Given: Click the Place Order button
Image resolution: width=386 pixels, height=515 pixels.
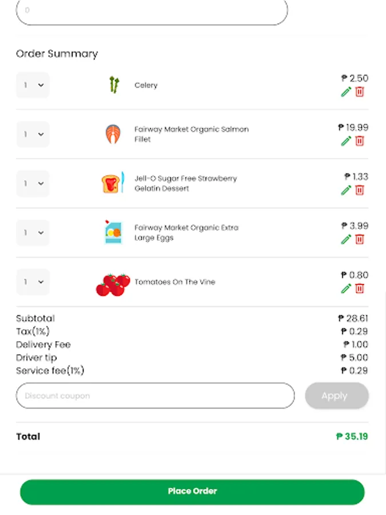Looking at the screenshot, I should pyautogui.click(x=192, y=492).
